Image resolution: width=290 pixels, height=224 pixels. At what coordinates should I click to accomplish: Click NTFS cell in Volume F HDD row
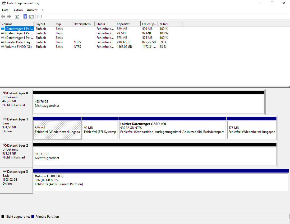coord(77,47)
